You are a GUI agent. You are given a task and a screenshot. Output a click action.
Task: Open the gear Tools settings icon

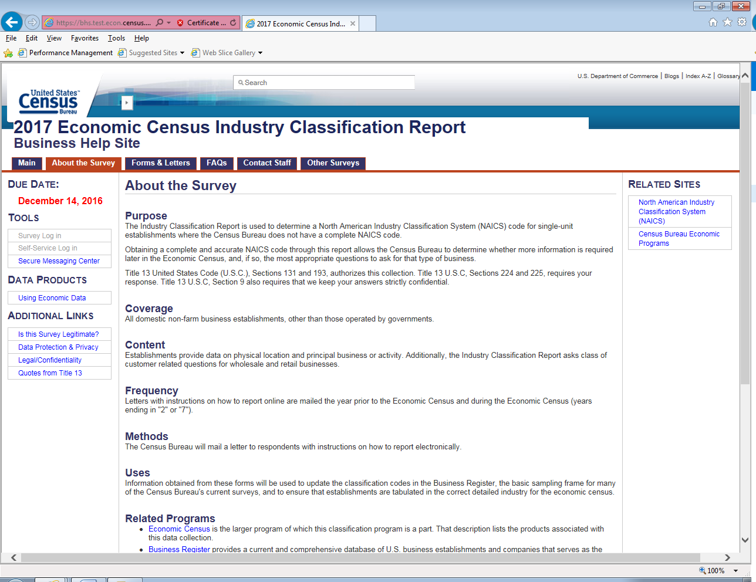coord(742,22)
